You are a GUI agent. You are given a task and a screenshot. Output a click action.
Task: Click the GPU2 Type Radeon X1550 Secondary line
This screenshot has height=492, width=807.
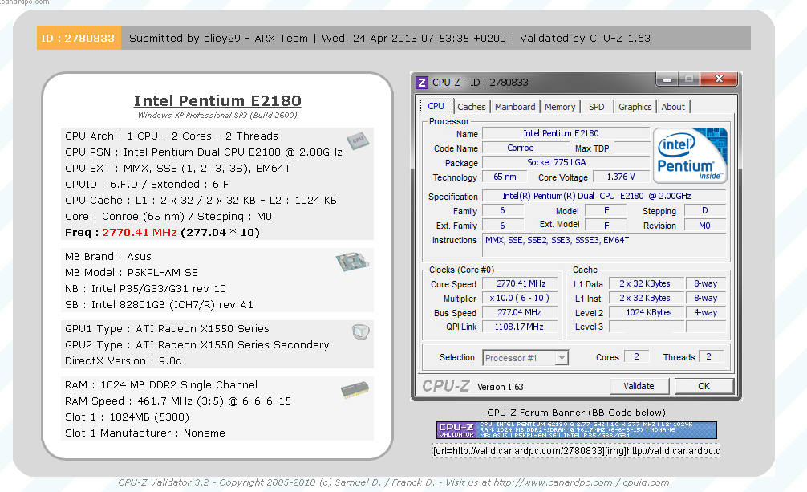pyautogui.click(x=197, y=344)
